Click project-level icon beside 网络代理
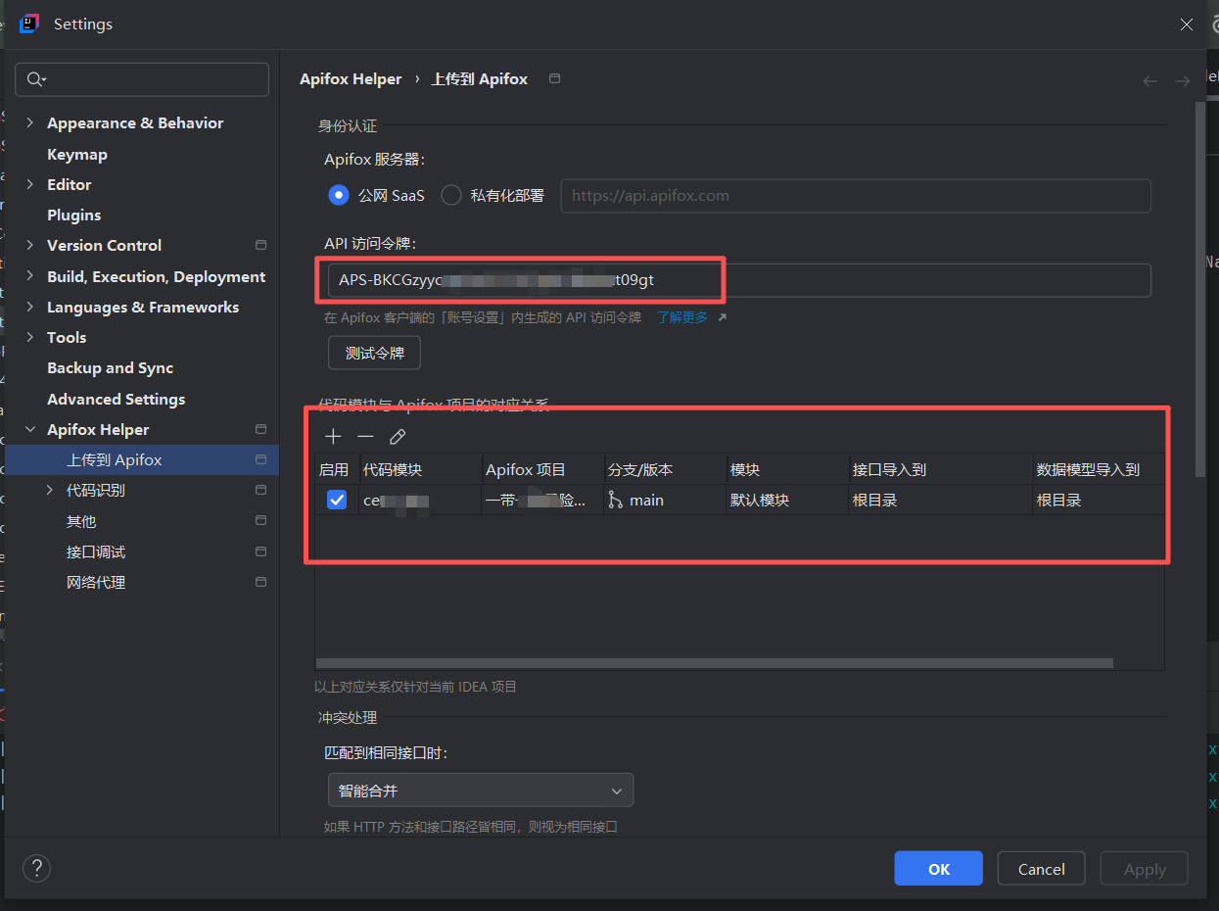Screen dimensions: 1219x911 pos(260,582)
